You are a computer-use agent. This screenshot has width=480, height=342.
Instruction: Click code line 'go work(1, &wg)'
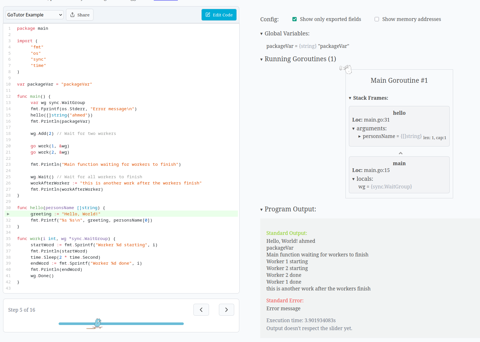coord(50,146)
